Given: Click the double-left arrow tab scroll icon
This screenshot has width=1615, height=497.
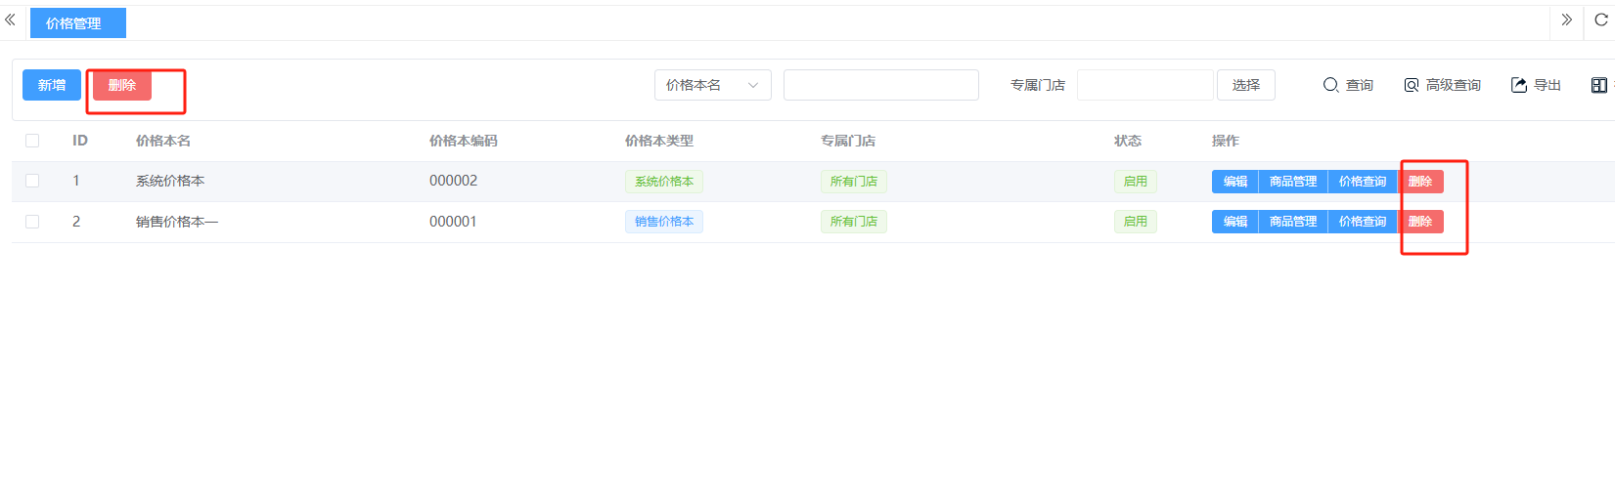Looking at the screenshot, I should 10,21.
